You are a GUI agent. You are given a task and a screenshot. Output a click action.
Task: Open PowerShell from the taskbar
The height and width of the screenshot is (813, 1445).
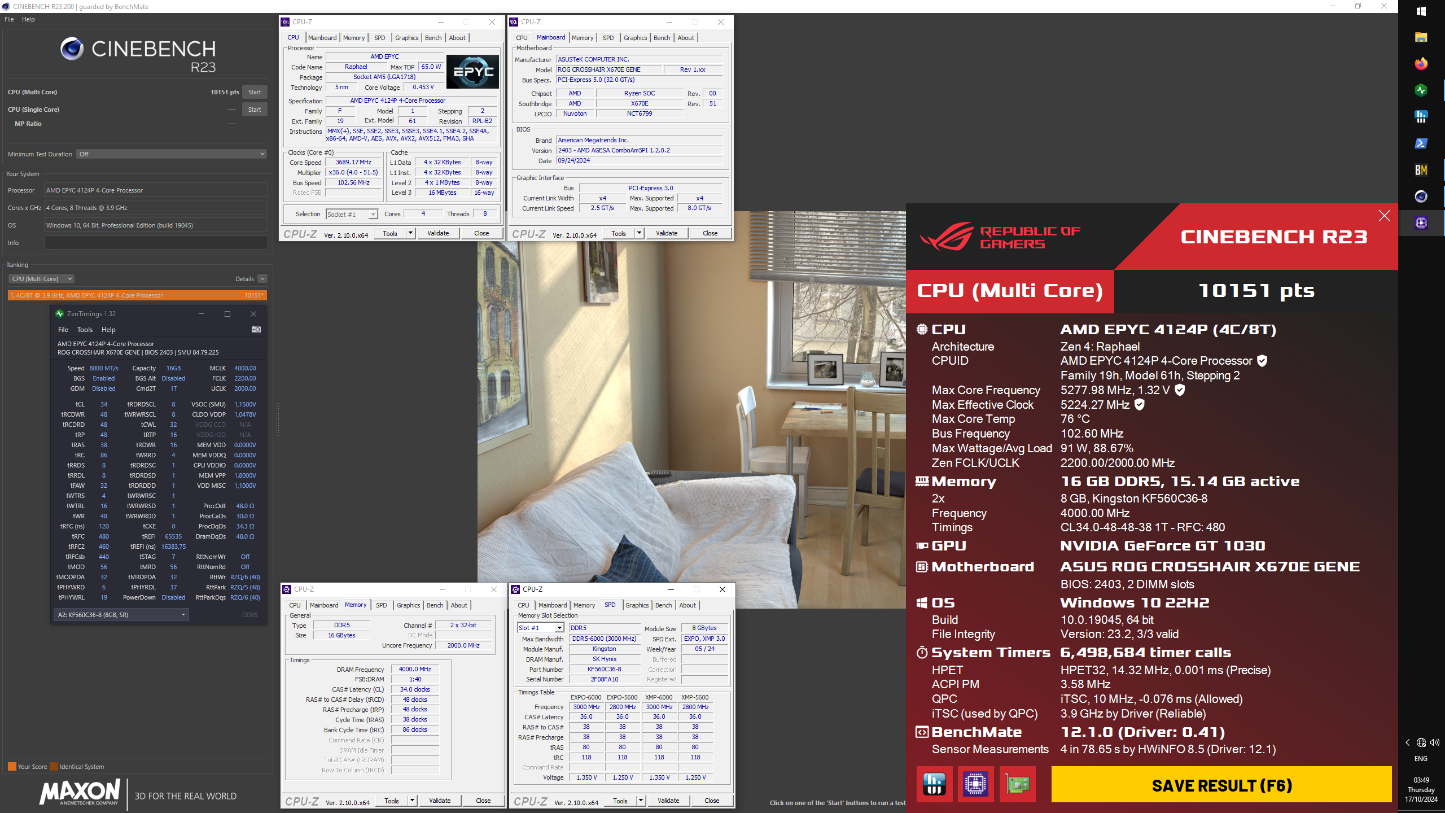click(x=1421, y=143)
